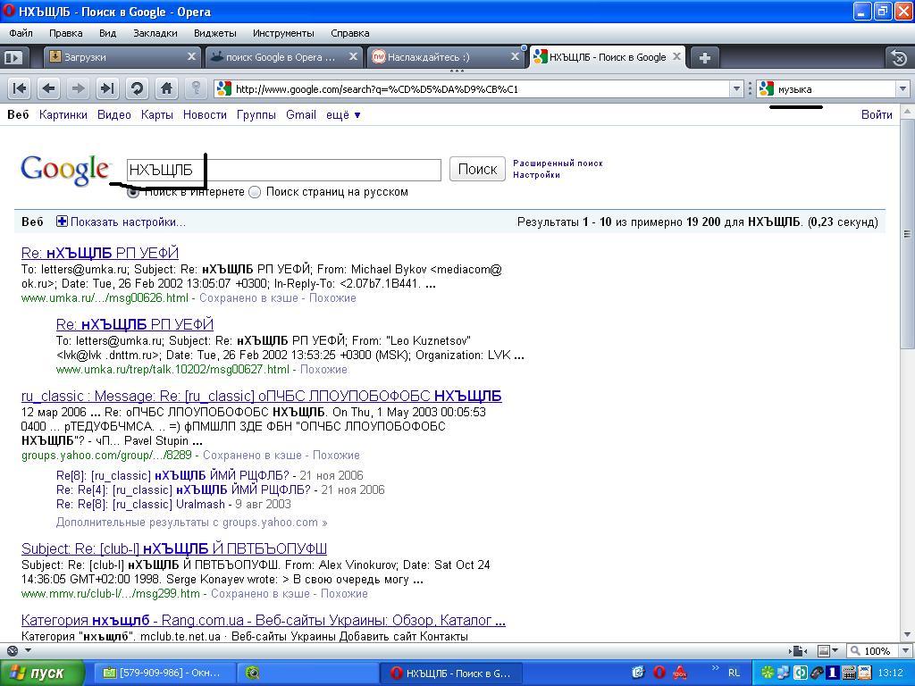Open a new tab with plus icon
915x686 pixels.
click(x=704, y=57)
